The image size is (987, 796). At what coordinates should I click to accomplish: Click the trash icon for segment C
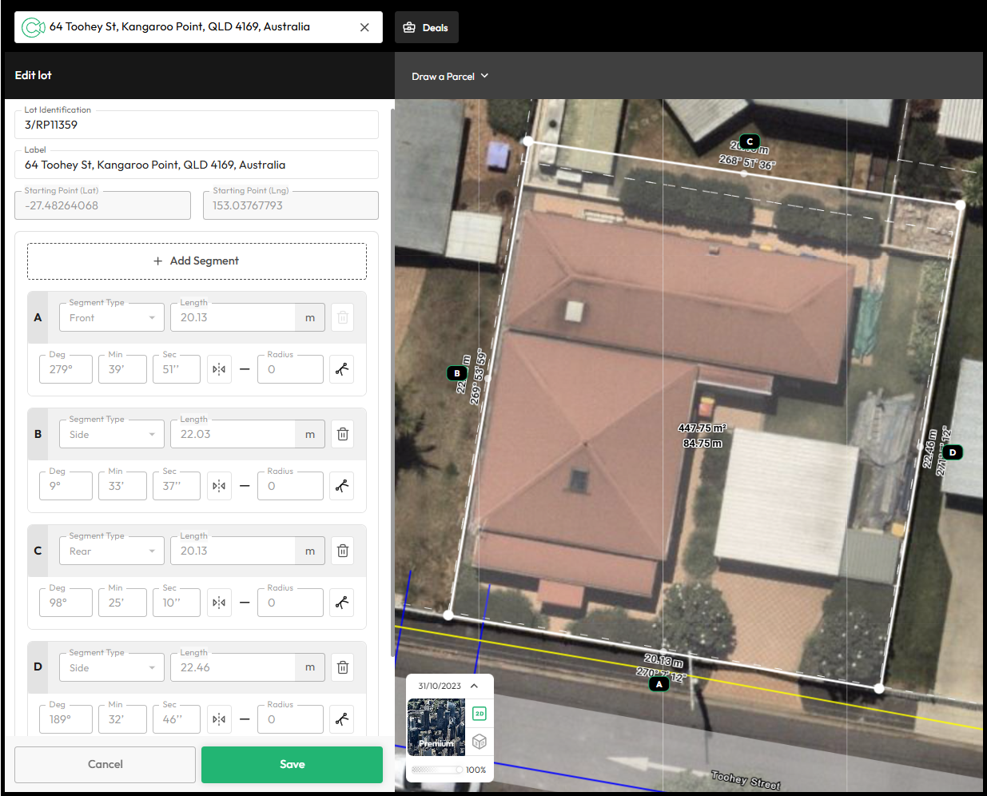pyautogui.click(x=342, y=551)
